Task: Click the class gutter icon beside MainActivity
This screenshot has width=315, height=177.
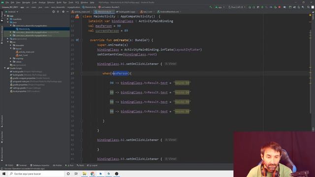Action: click(77, 17)
